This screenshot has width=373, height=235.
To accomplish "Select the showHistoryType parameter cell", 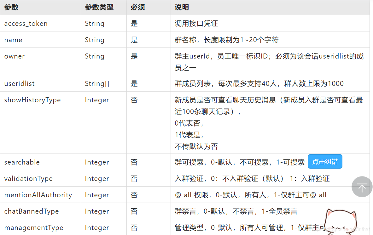I will point(32,100).
